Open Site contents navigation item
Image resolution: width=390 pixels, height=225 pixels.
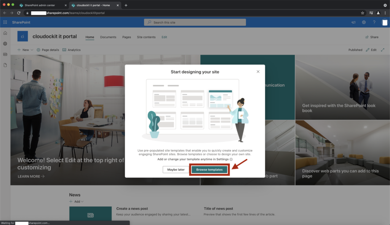[146, 37]
